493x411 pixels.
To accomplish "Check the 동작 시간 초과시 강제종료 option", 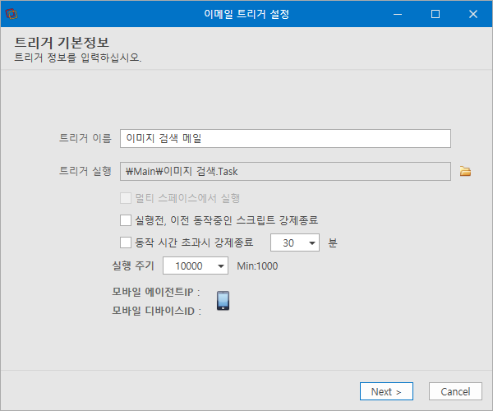I will (126, 242).
